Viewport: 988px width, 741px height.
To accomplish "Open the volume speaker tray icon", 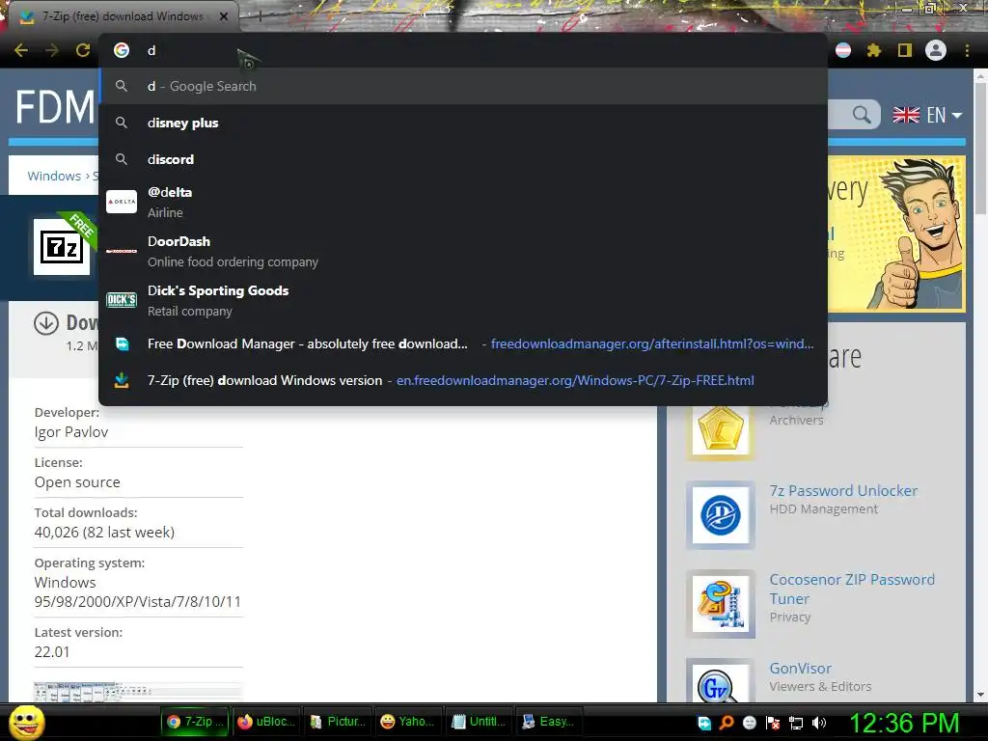I will tap(819, 723).
